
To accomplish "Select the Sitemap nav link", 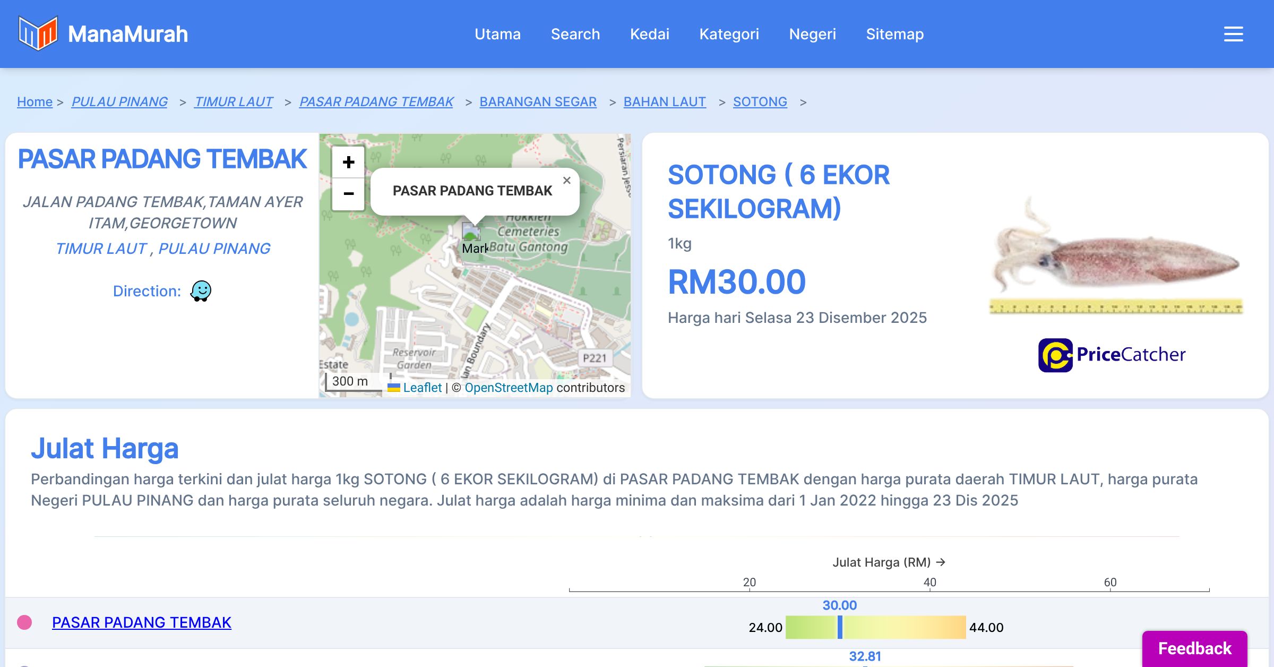I will (x=894, y=34).
